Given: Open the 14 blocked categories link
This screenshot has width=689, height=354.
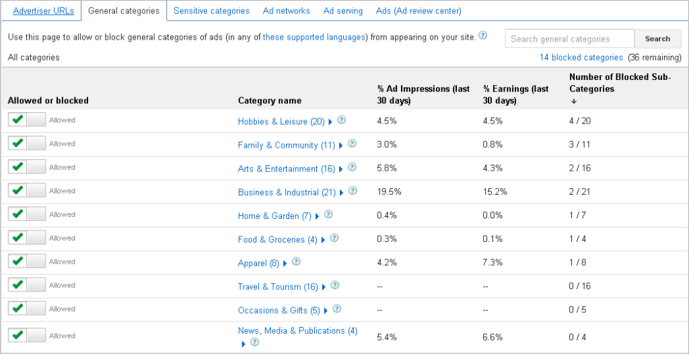Looking at the screenshot, I should click(x=581, y=58).
